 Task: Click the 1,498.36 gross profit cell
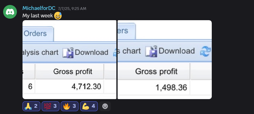(154, 88)
